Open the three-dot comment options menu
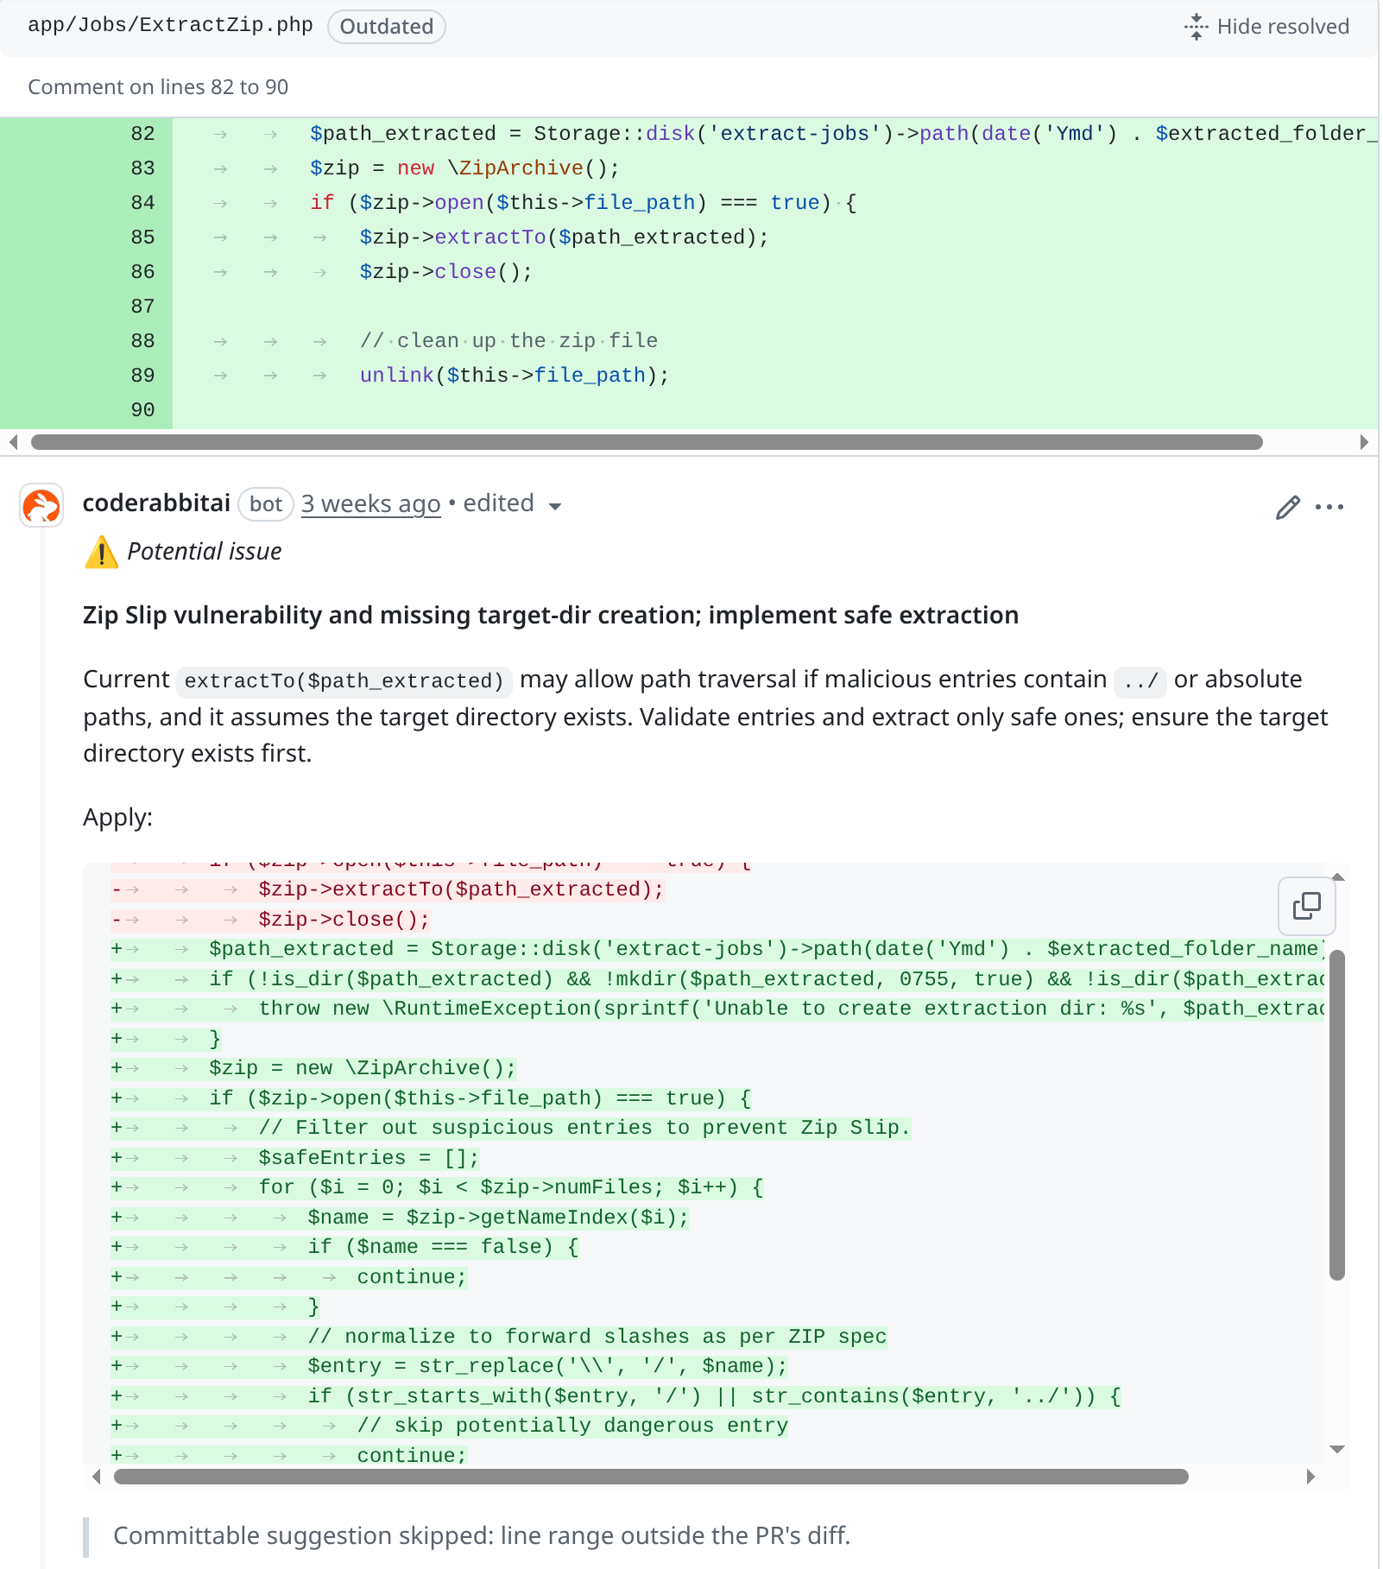The height and width of the screenshot is (1569, 1383). pyautogui.click(x=1329, y=507)
